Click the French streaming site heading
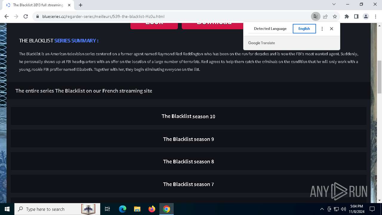 tap(84, 91)
